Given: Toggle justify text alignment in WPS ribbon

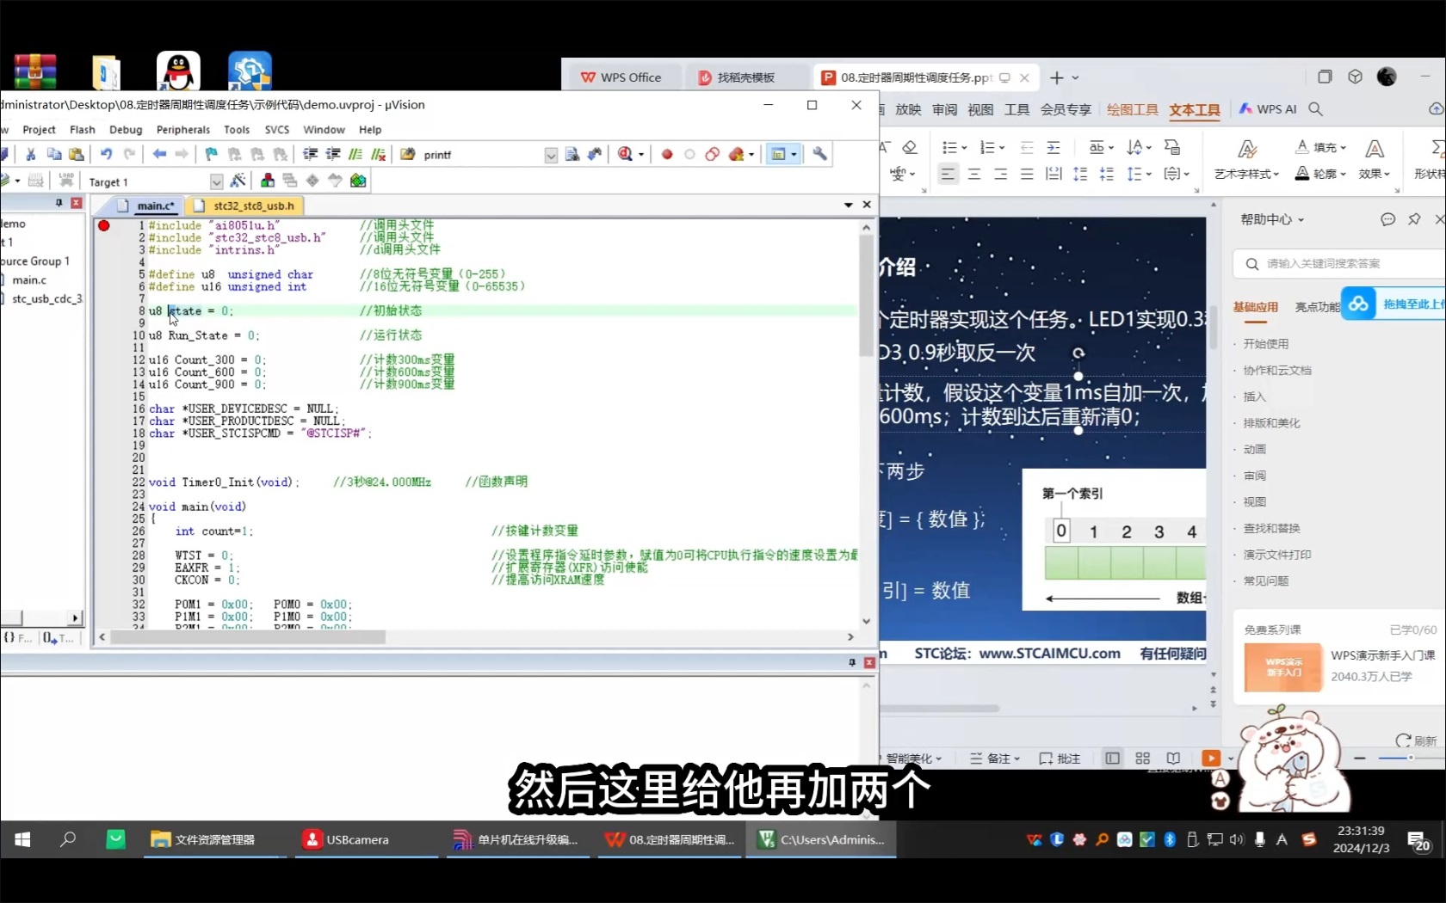Looking at the screenshot, I should coord(1027,174).
